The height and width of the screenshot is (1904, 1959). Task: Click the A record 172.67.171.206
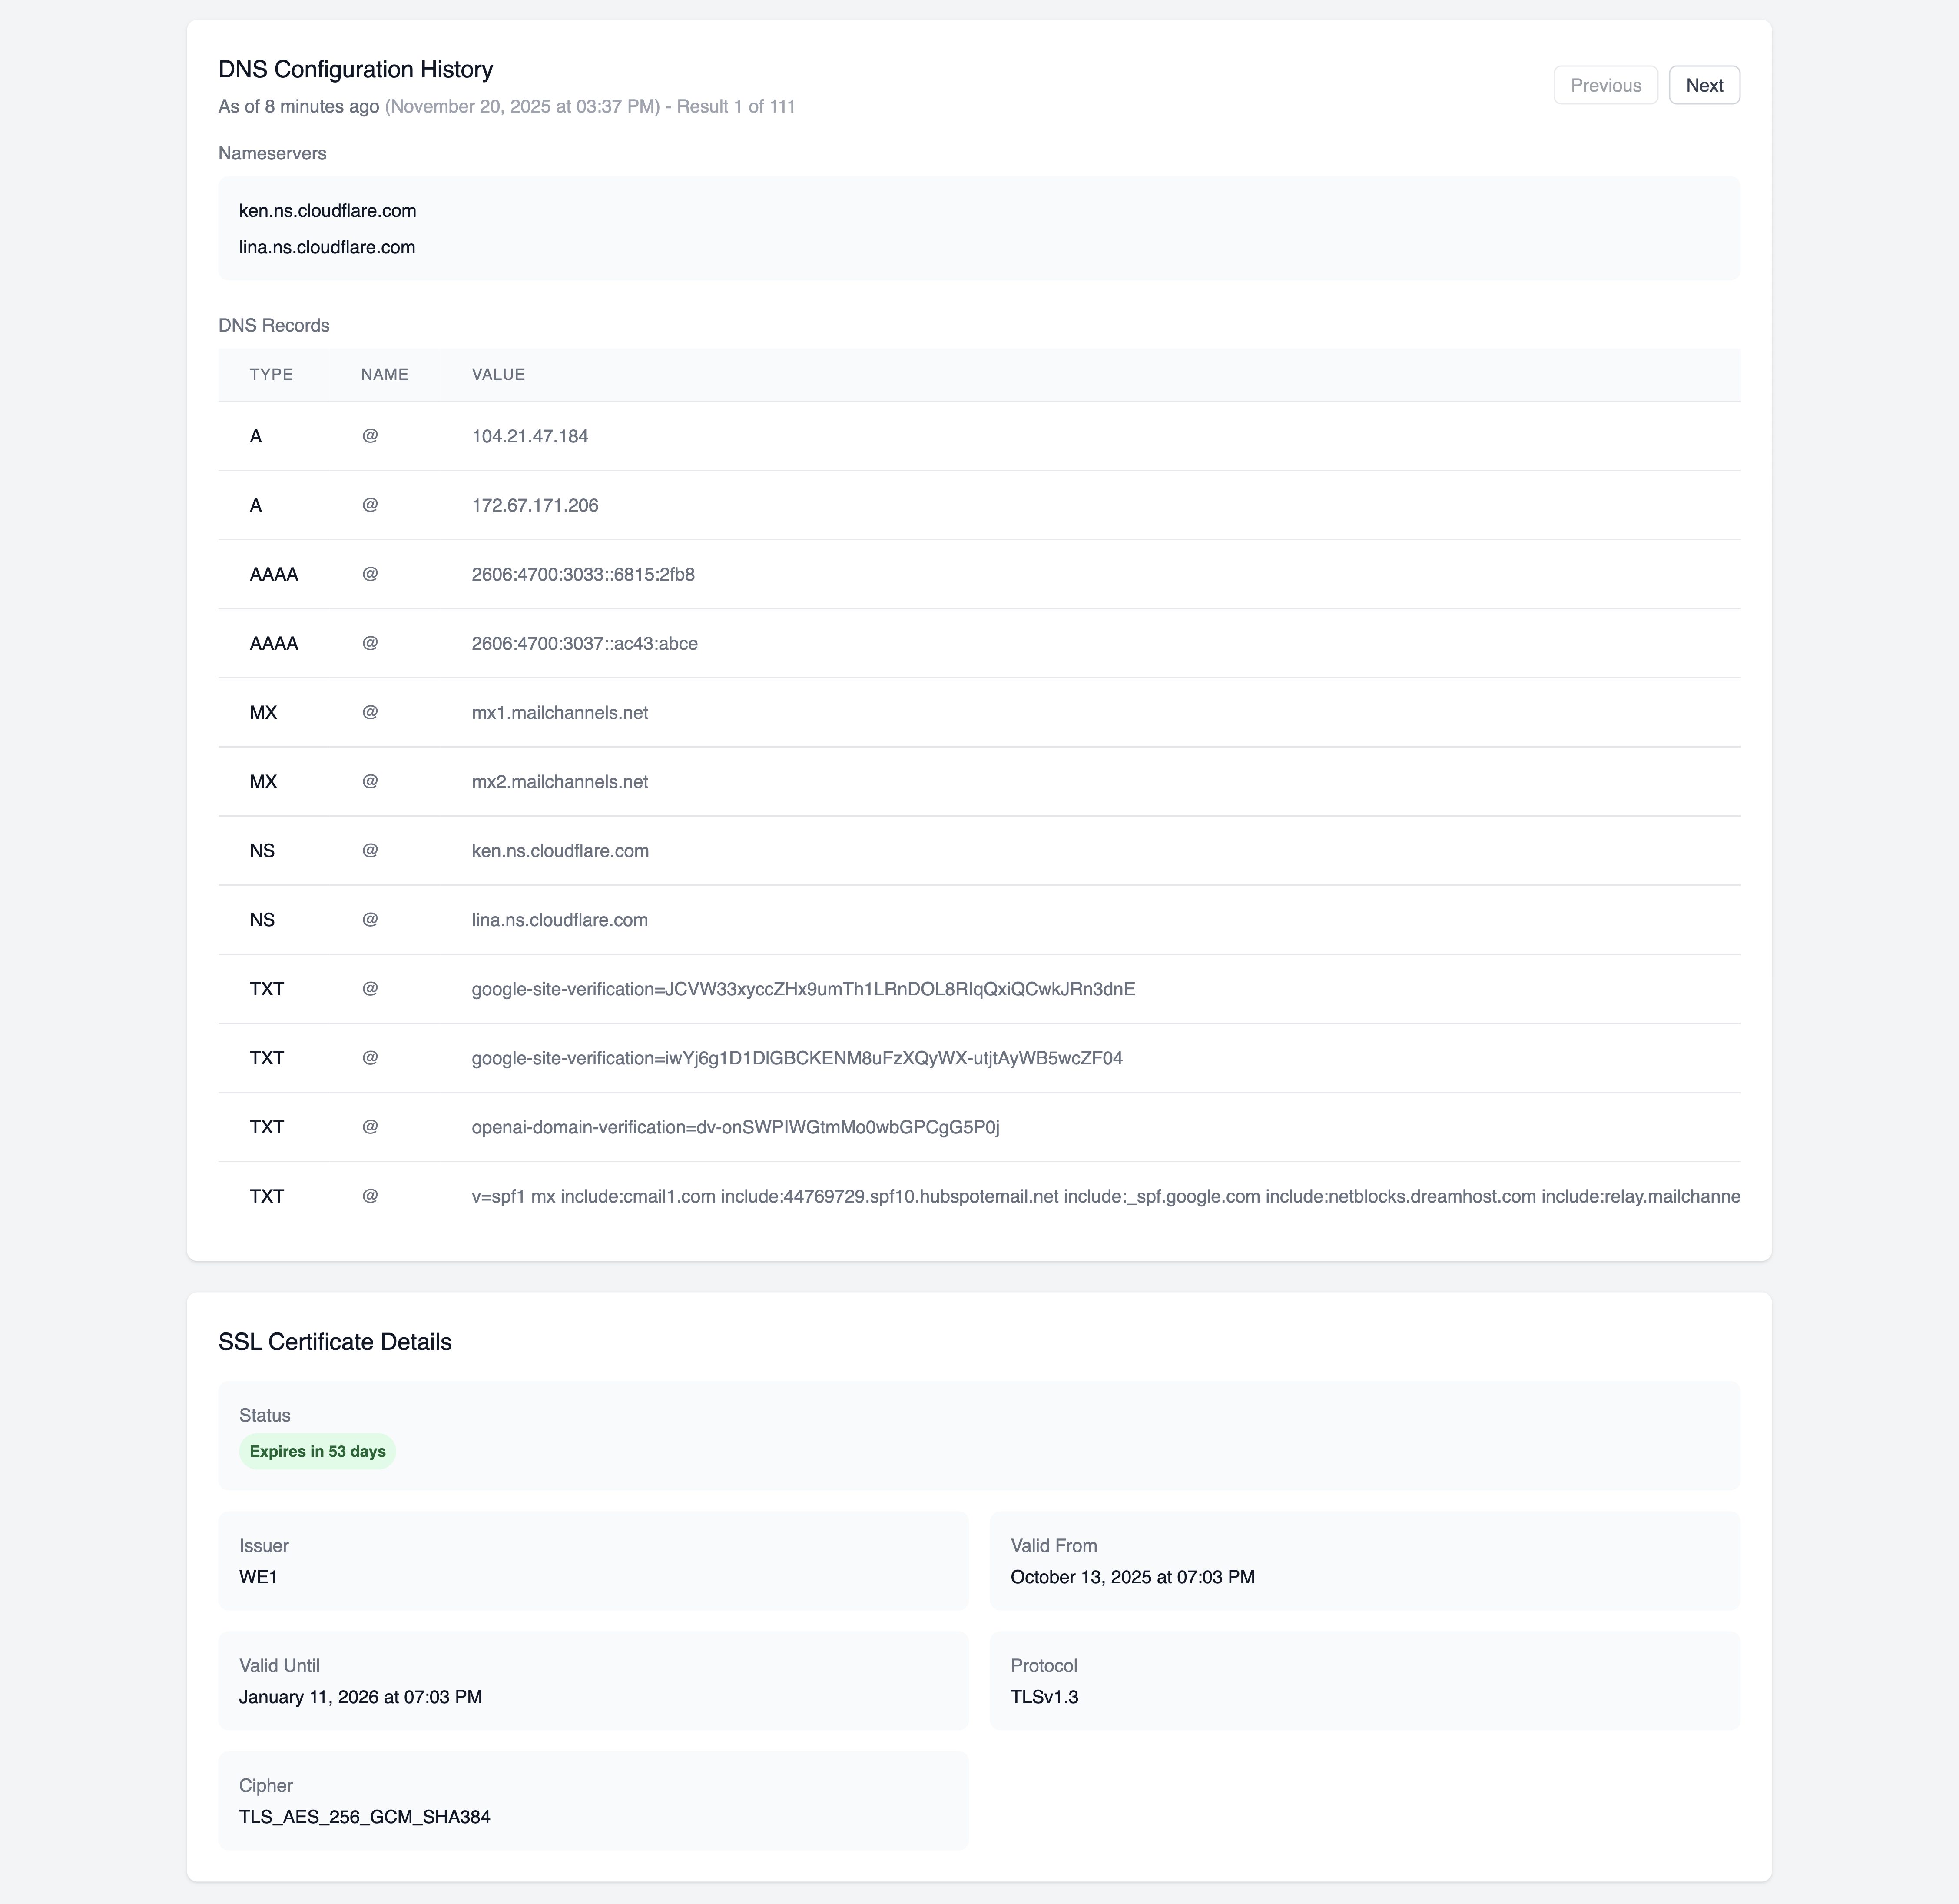535,506
